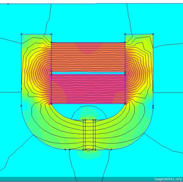Click the small lens-shaped contour at core bottom

pyautogui.click(x=89, y=150)
